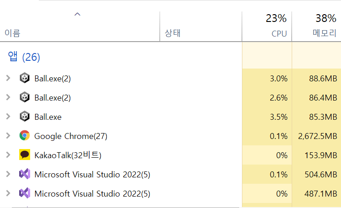Click the 0% CPU value for KakaoTalk
The image size is (341, 208).
[282, 155]
